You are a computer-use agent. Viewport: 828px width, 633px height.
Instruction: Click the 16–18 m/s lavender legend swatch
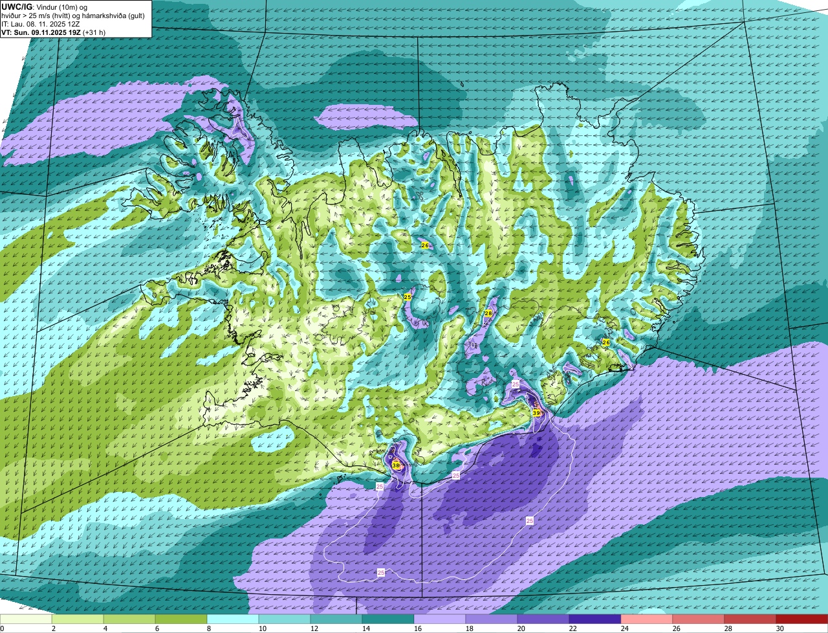point(440,619)
